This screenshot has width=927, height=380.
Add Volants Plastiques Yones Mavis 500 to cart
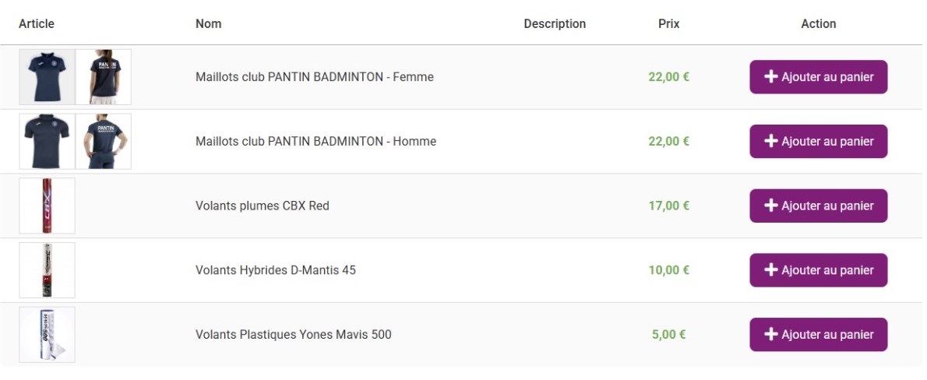(x=818, y=335)
